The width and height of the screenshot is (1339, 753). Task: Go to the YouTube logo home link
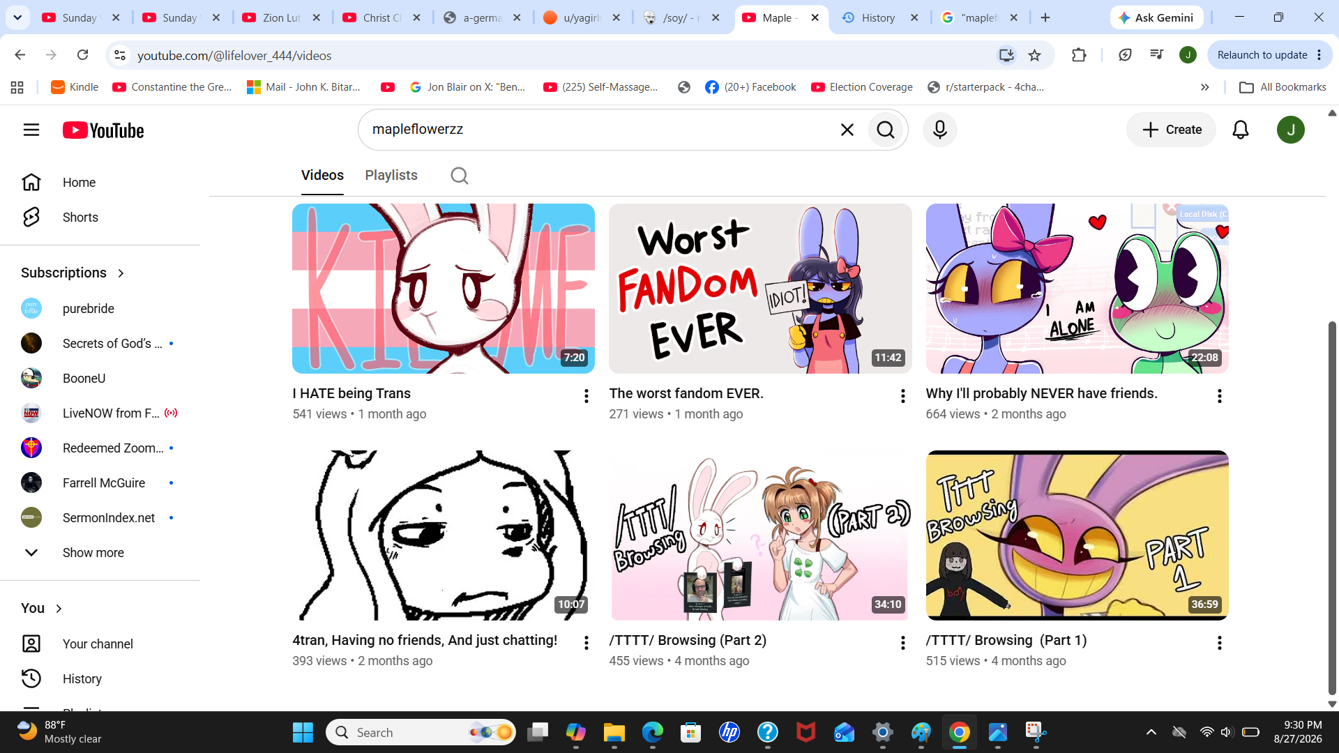coord(103,130)
